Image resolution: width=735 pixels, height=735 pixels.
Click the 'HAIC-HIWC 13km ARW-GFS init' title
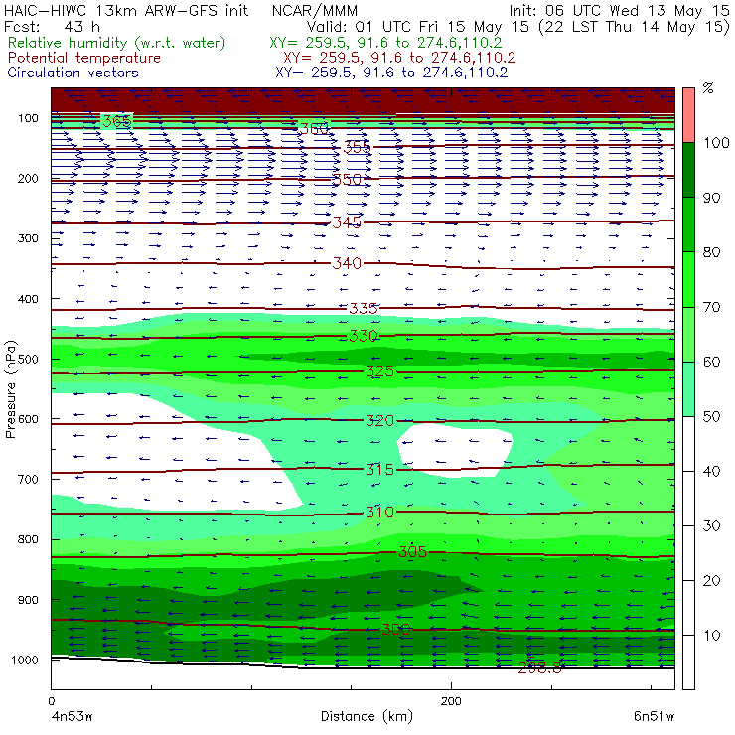[126, 11]
